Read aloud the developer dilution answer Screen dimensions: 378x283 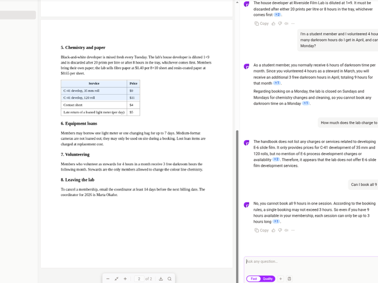tap(286, 23)
